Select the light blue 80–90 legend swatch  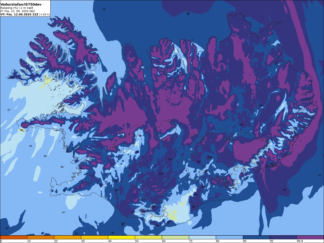point(229,237)
